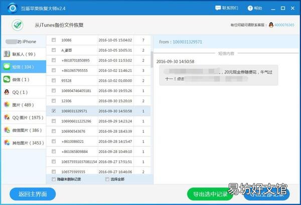Screen dimensions: 301x205
Task: Click the 帮助 link
Action: pos(258,8)
